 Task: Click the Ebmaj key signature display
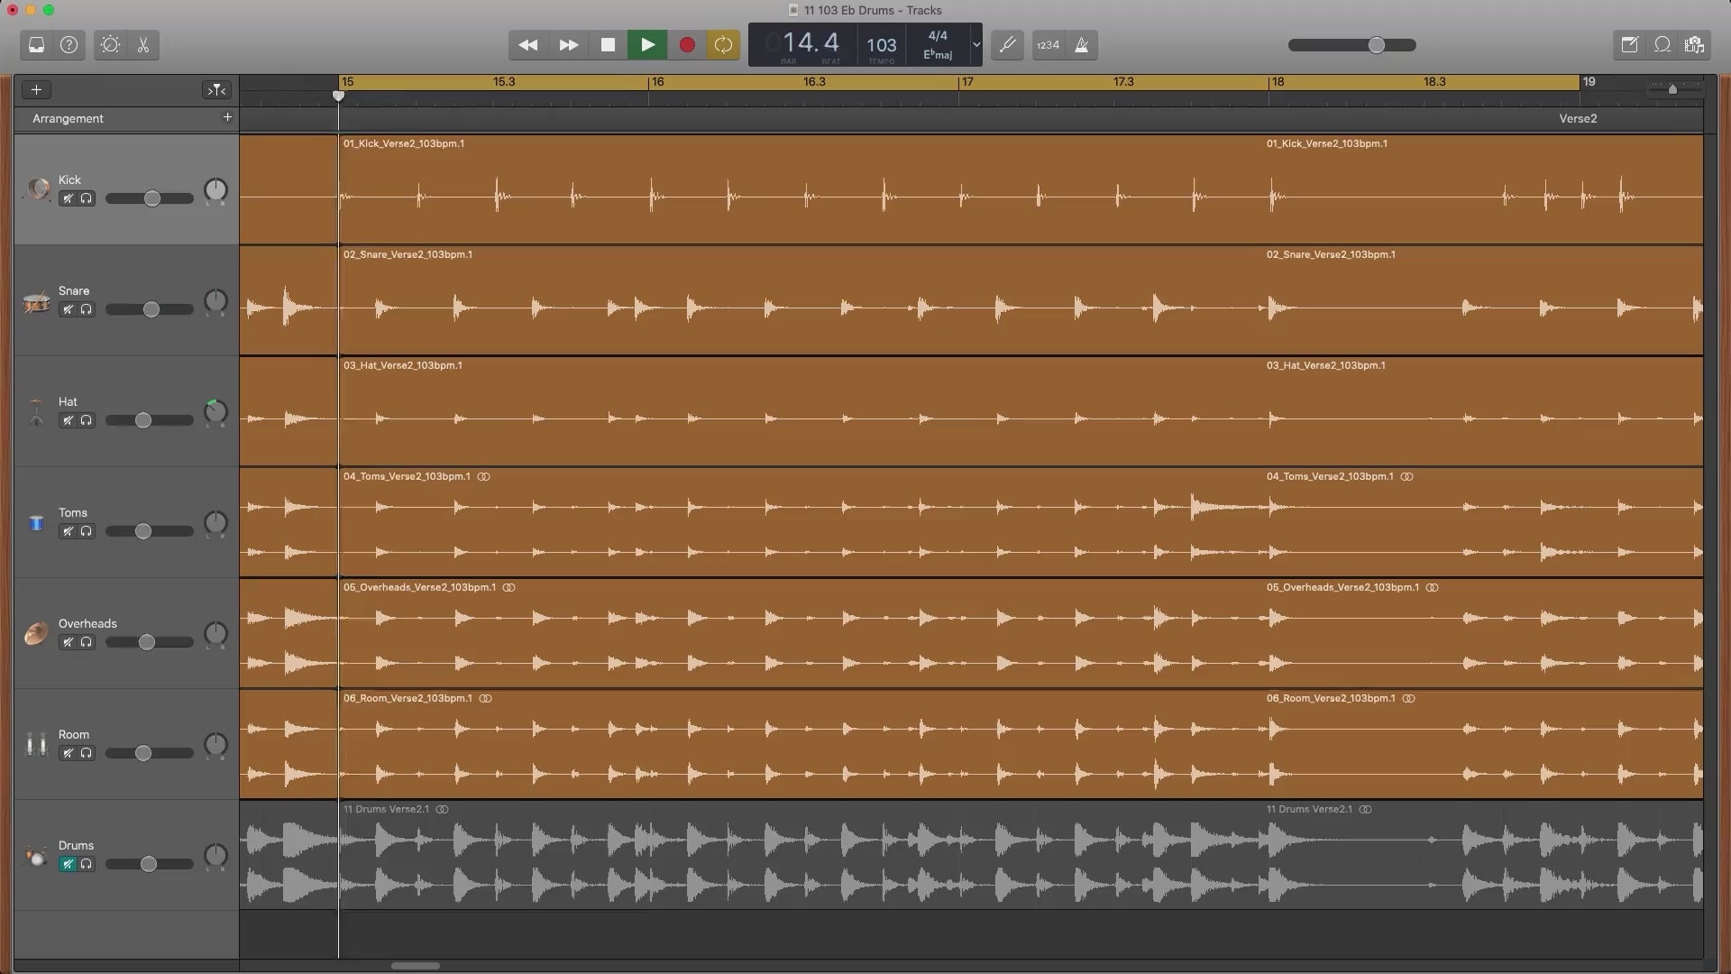938,55
